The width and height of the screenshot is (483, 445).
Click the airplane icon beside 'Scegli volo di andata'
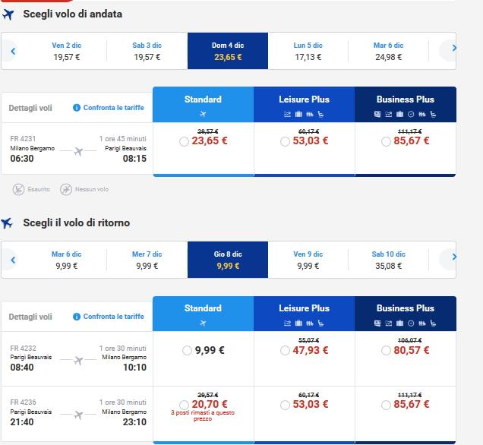[x=8, y=14]
